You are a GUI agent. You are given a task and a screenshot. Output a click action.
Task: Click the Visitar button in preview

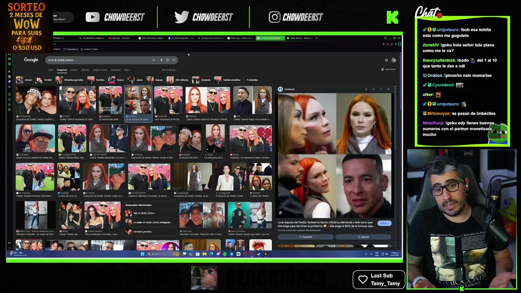384,223
